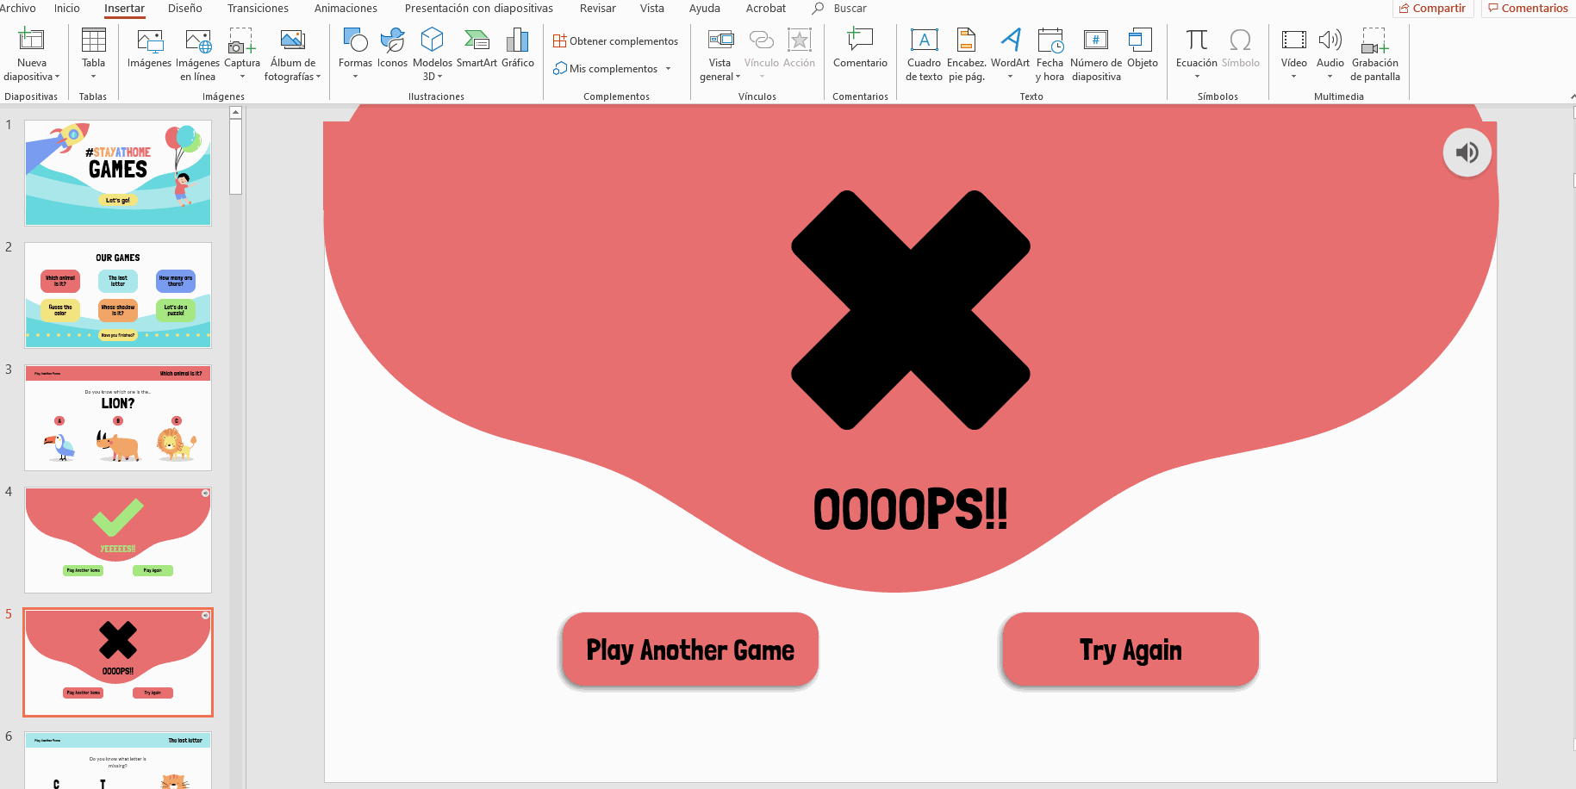Image resolution: width=1576 pixels, height=789 pixels.
Task: Click the Try Again button on slide
Action: 1131,649
